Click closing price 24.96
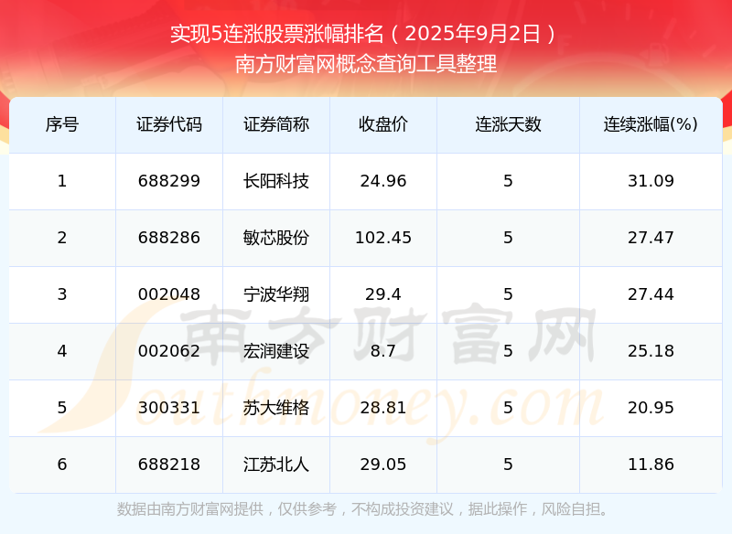 383,181
